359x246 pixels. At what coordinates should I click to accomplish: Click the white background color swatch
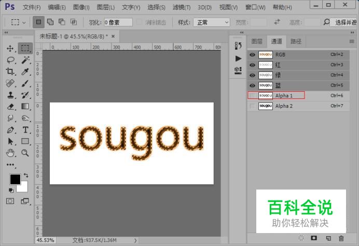click(x=24, y=188)
